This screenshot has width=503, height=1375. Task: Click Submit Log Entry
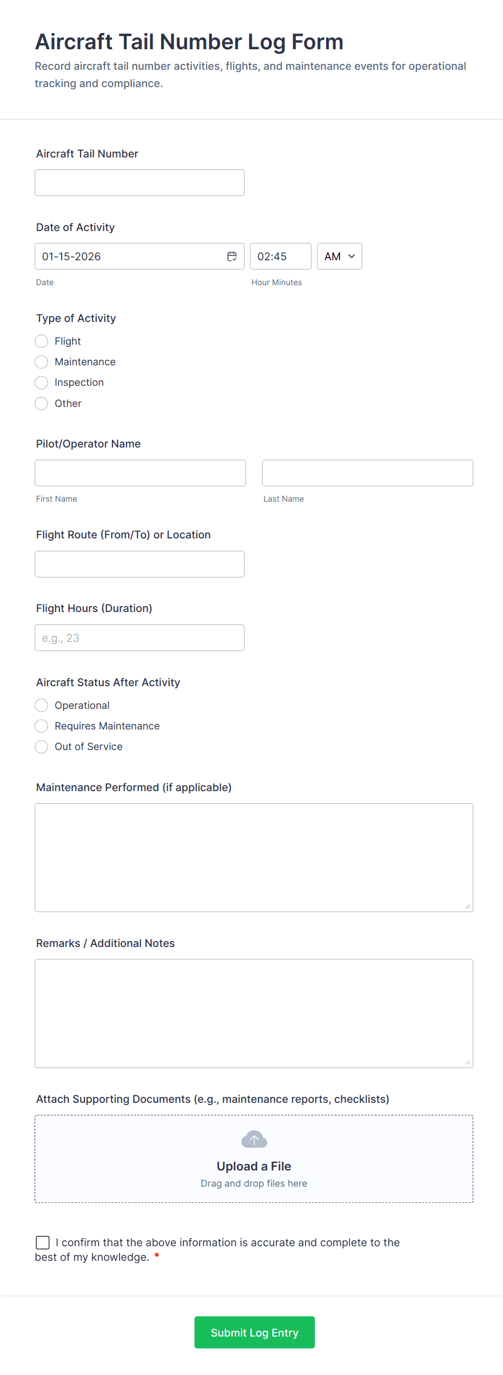[x=254, y=1332]
